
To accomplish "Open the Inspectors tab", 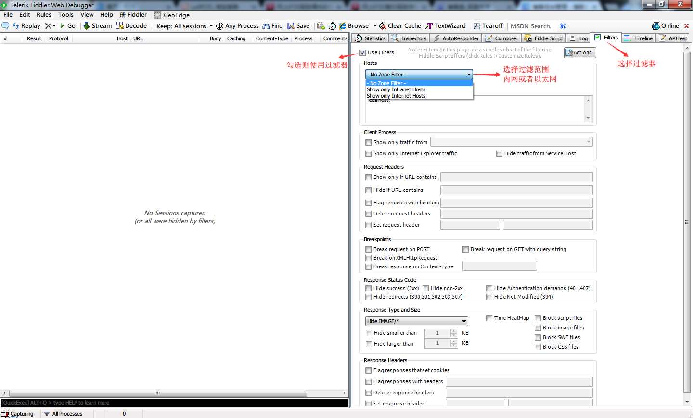I will coord(410,38).
